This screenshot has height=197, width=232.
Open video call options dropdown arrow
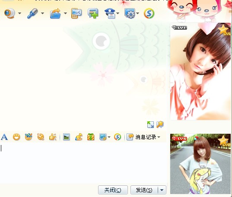(19, 13)
